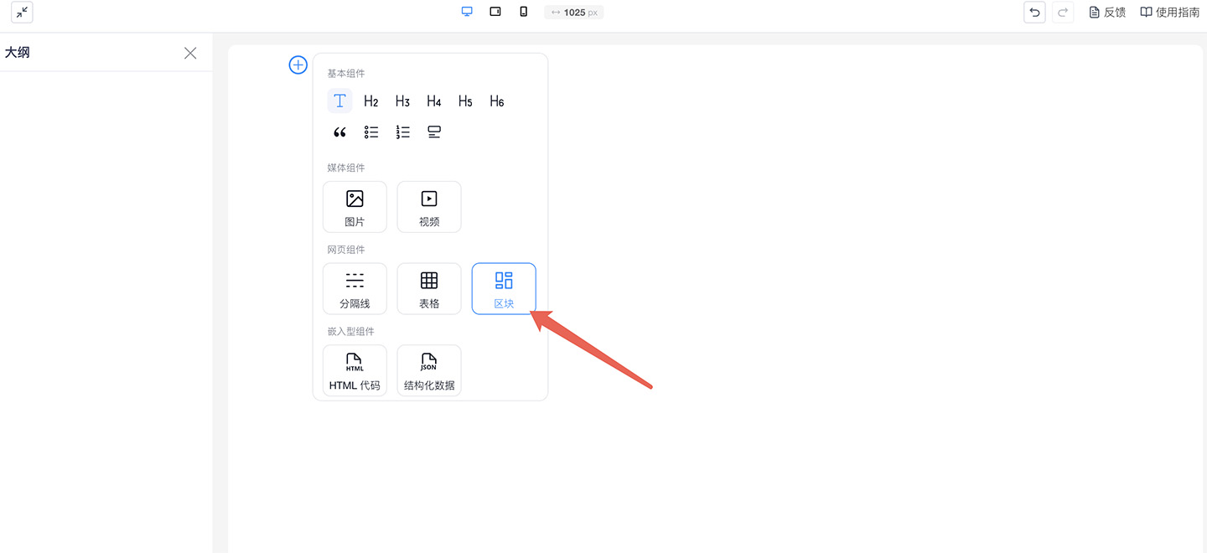
Task: Insert an H4 heading
Action: tap(434, 101)
